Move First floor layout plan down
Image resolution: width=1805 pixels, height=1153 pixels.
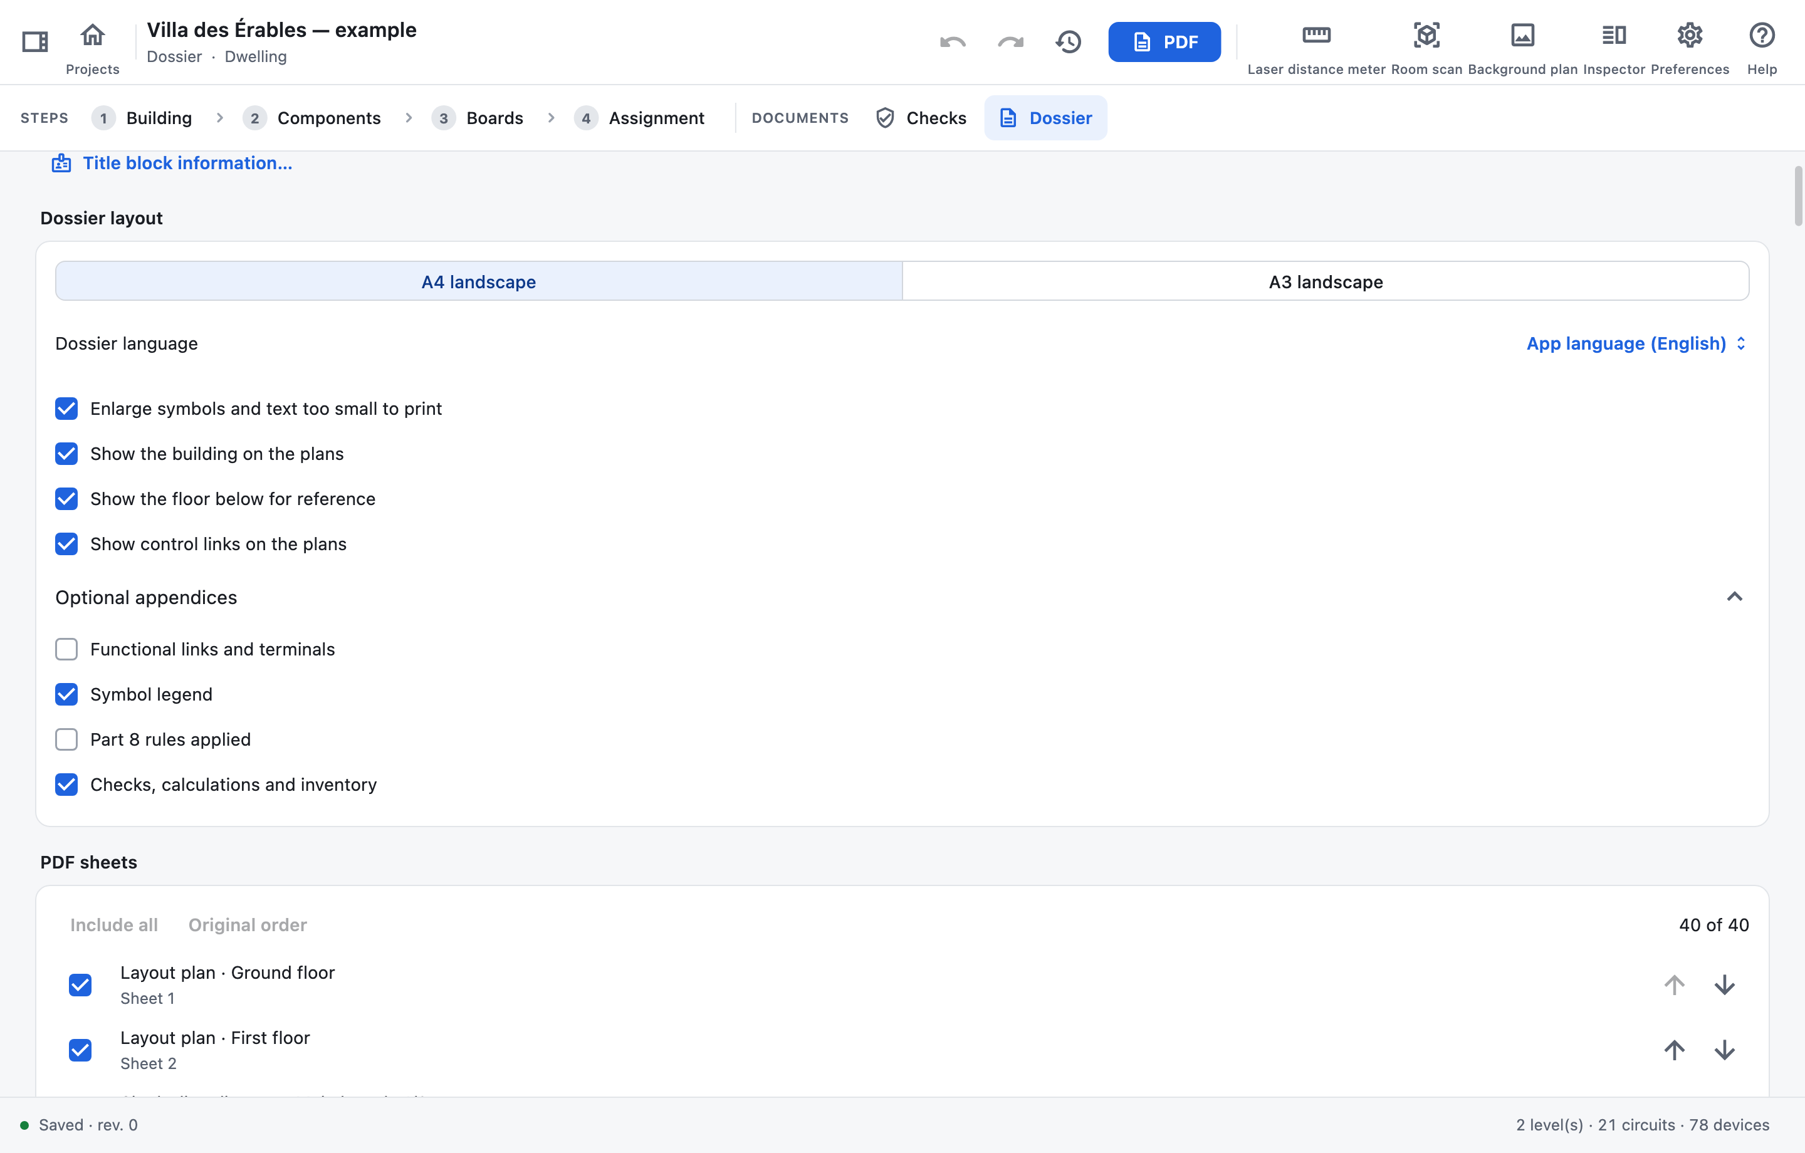point(1724,1050)
